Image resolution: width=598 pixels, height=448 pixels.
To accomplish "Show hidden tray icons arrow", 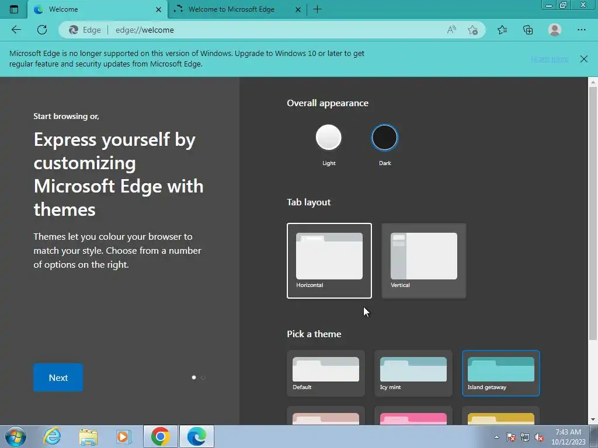I will pyautogui.click(x=496, y=437).
